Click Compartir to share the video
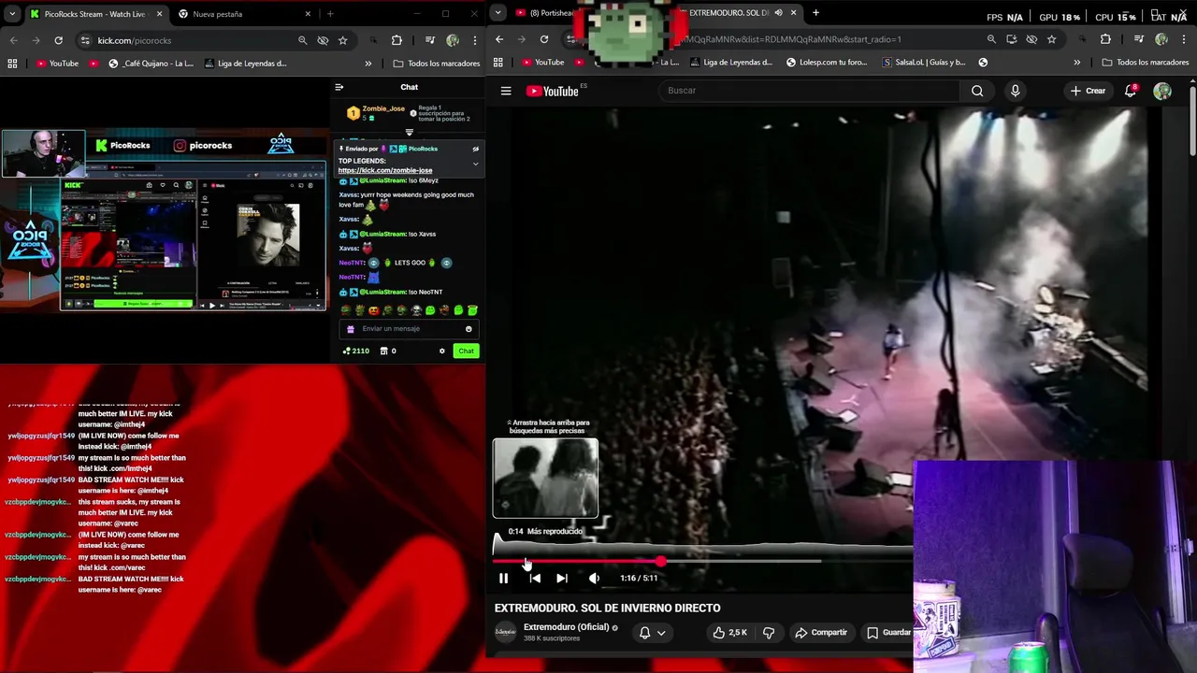The width and height of the screenshot is (1197, 673). [821, 633]
